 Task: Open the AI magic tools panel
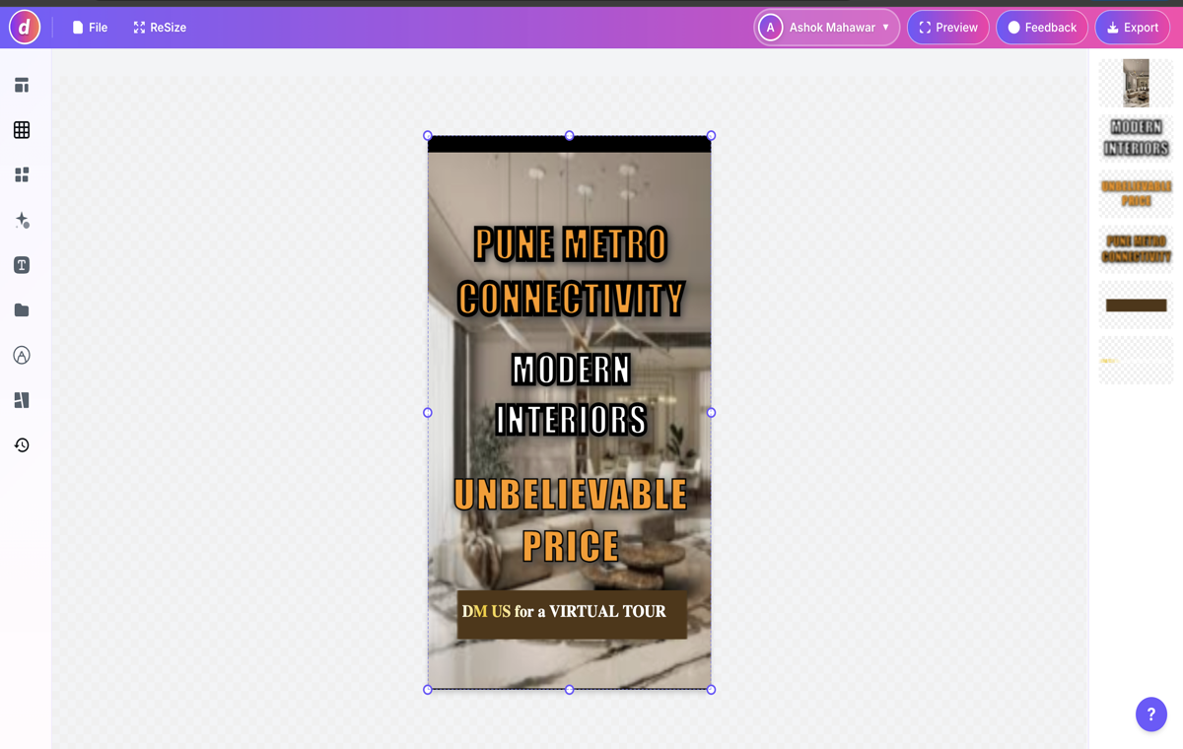pos(22,221)
